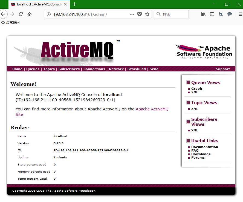The height and width of the screenshot is (202, 243).
Task: Open Subscribers Views XML link
Action: point(195,130)
